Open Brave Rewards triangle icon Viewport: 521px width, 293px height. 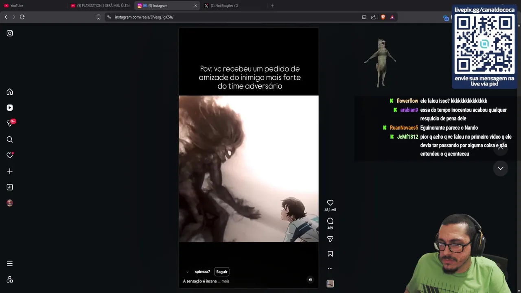[x=392, y=17]
